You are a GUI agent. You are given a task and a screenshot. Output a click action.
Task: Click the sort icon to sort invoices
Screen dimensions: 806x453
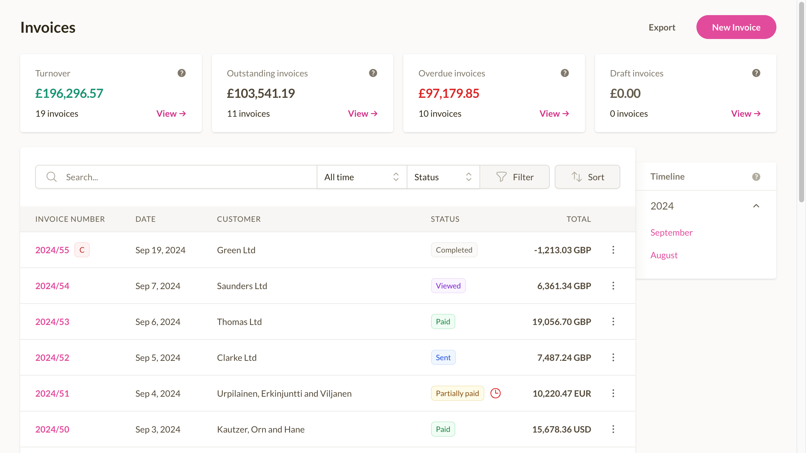tap(576, 177)
